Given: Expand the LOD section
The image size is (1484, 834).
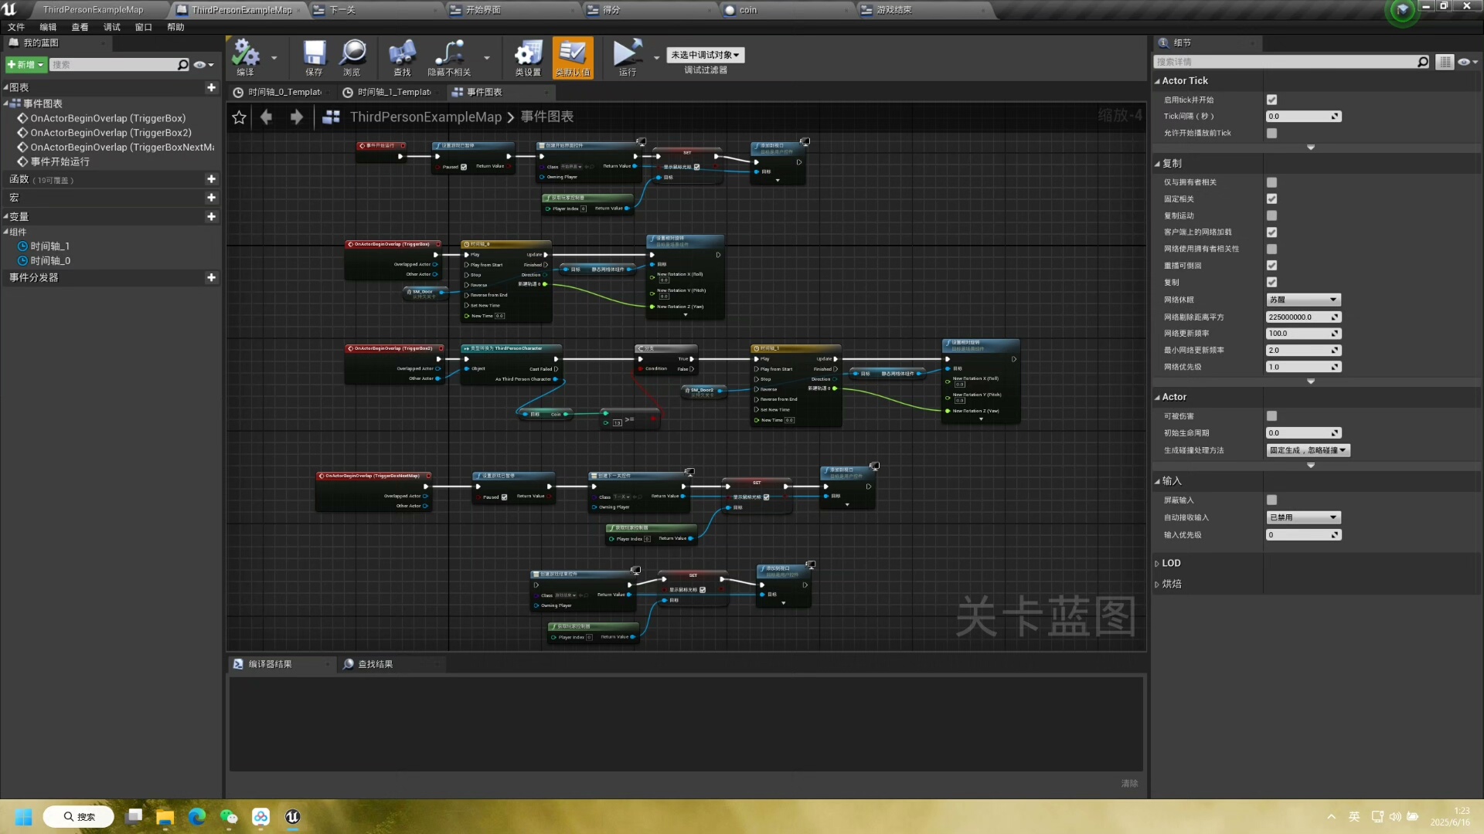Looking at the screenshot, I should click(1170, 564).
